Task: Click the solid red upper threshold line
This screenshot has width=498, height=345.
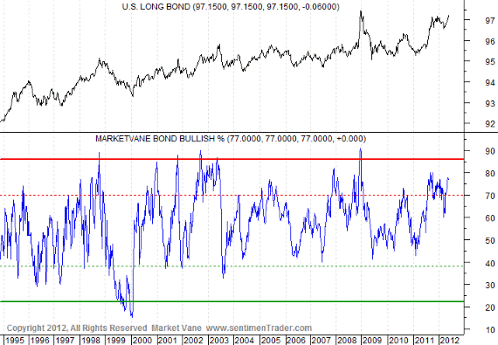Action: (232, 159)
